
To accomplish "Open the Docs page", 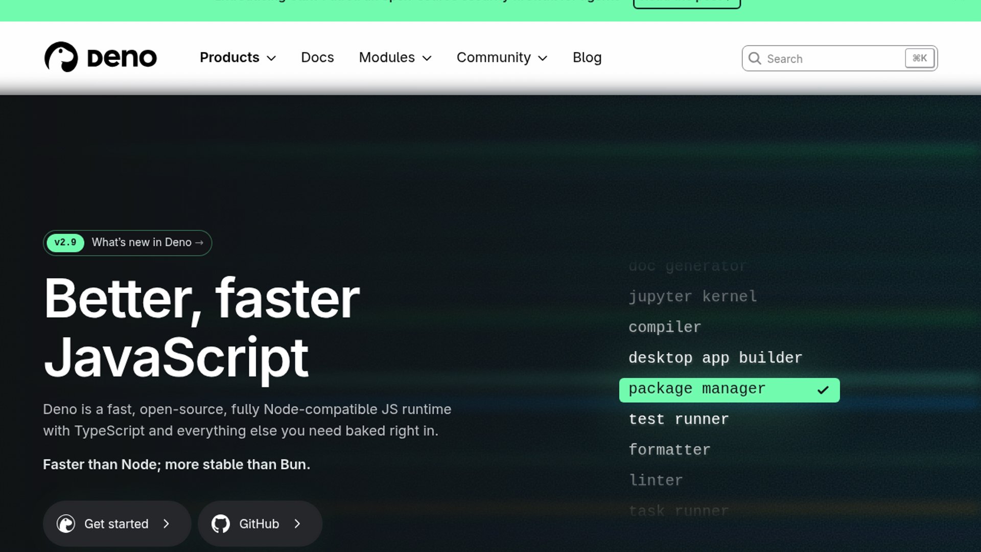I will pos(317,57).
